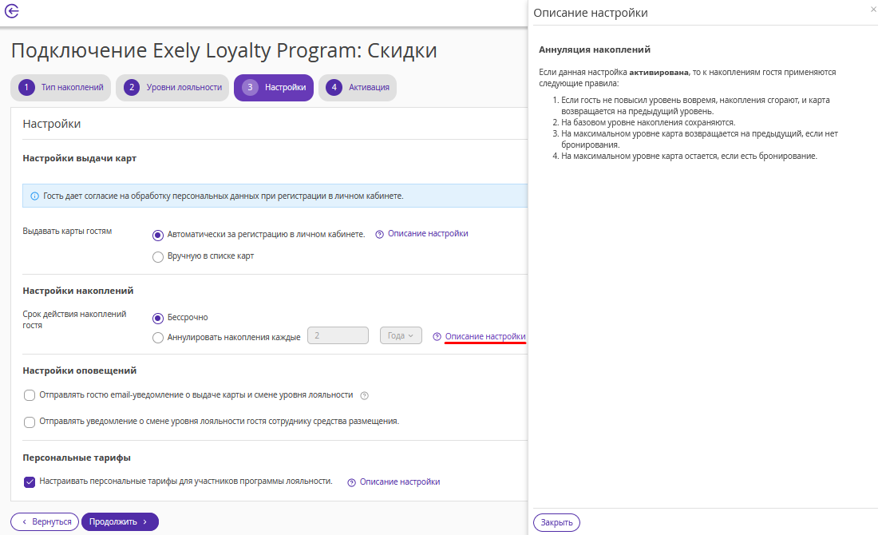Click step number 4 circle icon
The image size is (882, 535).
tap(334, 87)
